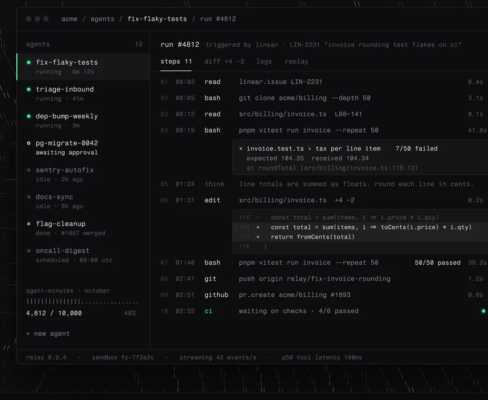
Task: Click step 04 pnpm vitest run at 00:19
Action: pos(323,130)
